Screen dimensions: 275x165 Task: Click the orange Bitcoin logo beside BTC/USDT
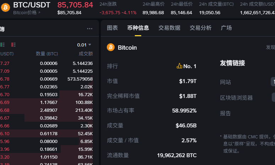pos(5,7)
